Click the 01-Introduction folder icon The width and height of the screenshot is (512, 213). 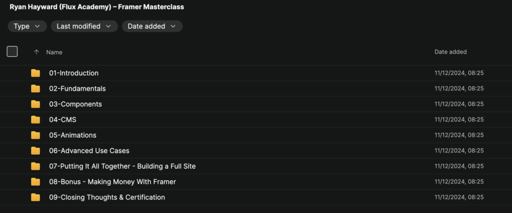click(x=35, y=73)
